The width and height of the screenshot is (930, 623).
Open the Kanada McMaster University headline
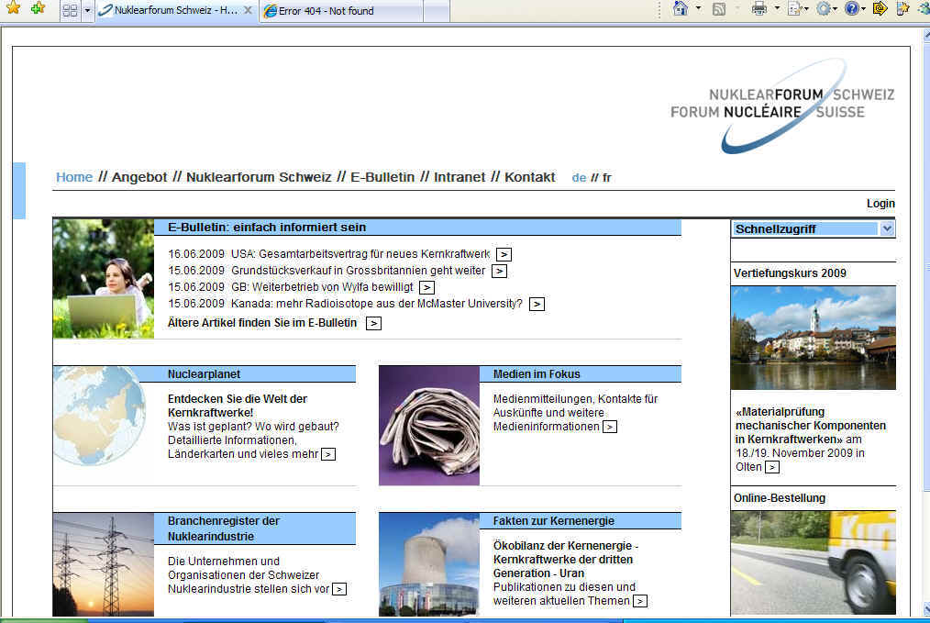pyautogui.click(x=377, y=304)
